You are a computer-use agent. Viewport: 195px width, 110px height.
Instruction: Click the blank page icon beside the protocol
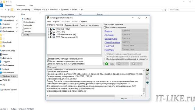[147, 78]
